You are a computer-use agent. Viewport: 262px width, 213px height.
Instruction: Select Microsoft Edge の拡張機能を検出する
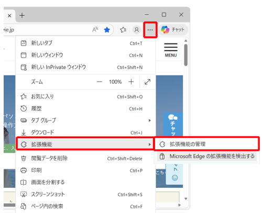point(208,156)
